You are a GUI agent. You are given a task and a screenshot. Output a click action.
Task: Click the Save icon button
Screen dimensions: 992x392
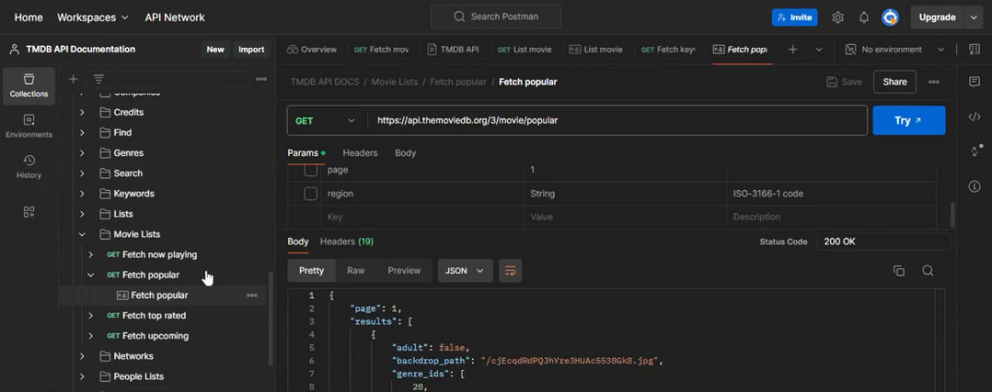(x=844, y=81)
